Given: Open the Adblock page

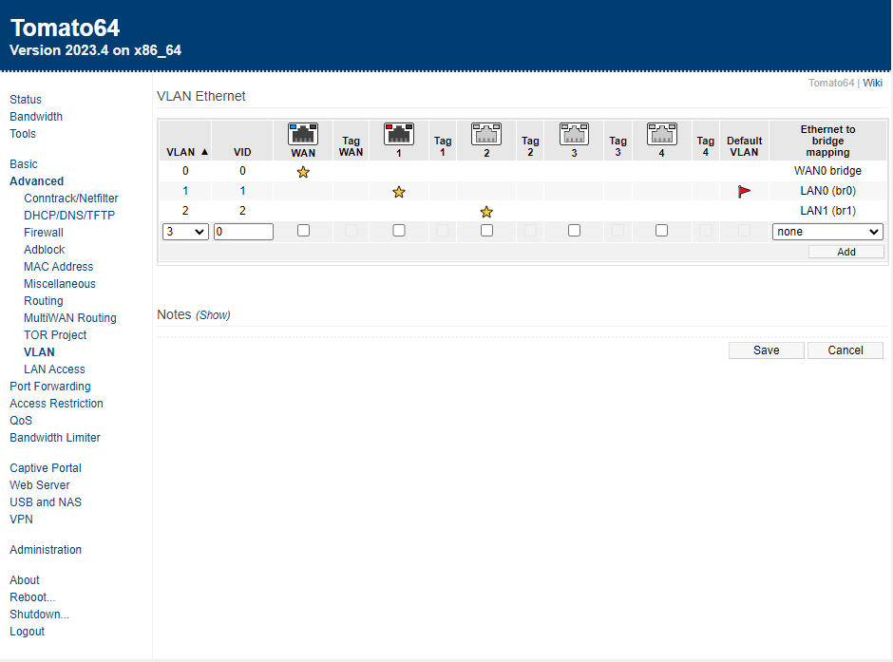Looking at the screenshot, I should tap(45, 250).
